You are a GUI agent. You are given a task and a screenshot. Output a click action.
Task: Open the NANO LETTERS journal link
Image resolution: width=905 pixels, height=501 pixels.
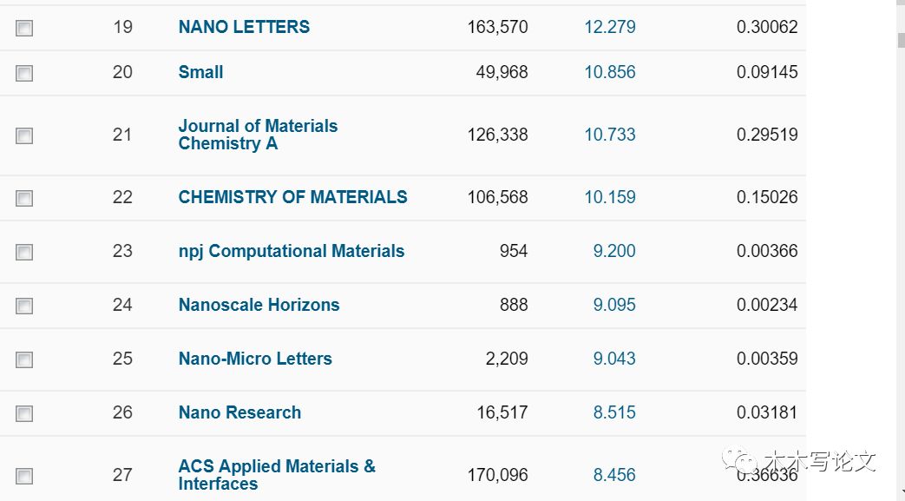244,27
